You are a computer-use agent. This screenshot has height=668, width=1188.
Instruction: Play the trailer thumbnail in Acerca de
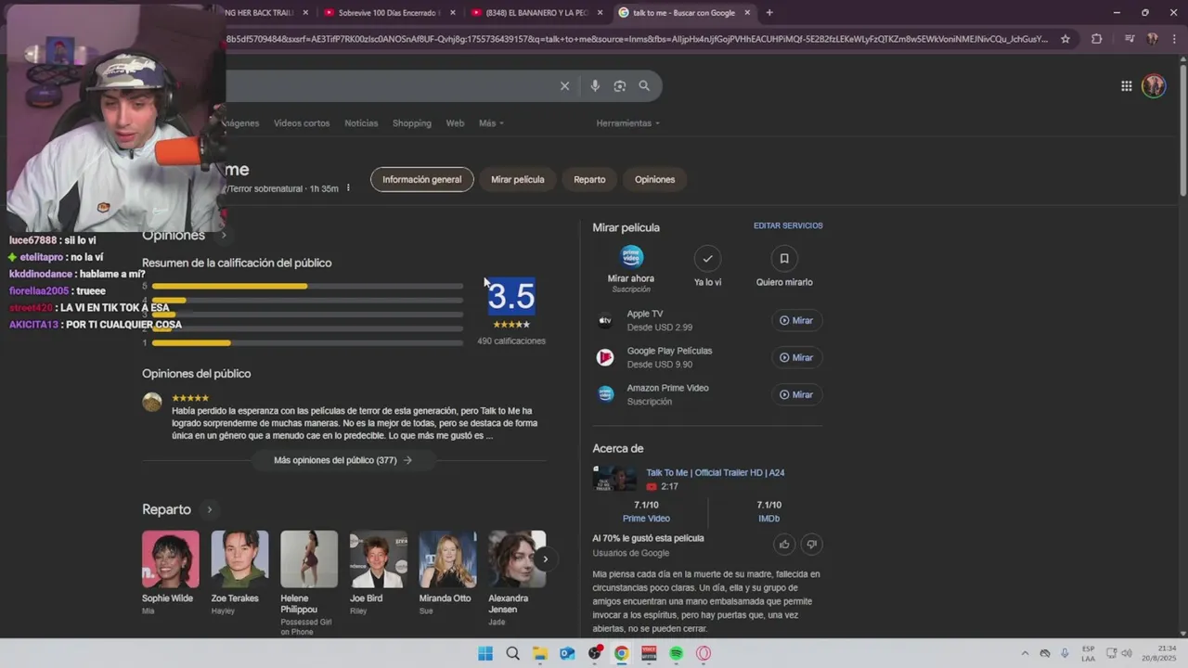click(x=615, y=479)
